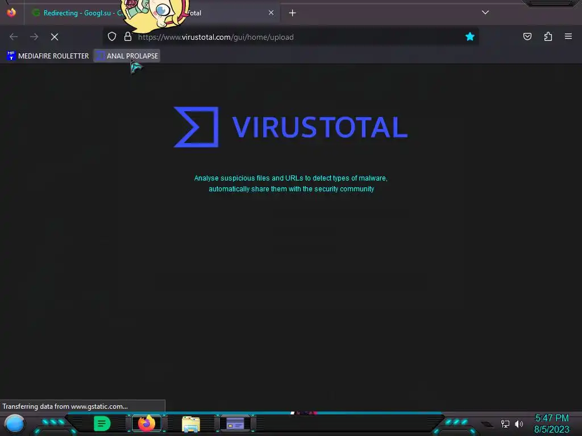The image size is (582, 436).
Task: Click the virustotal.com address bar
Action: (x=289, y=37)
